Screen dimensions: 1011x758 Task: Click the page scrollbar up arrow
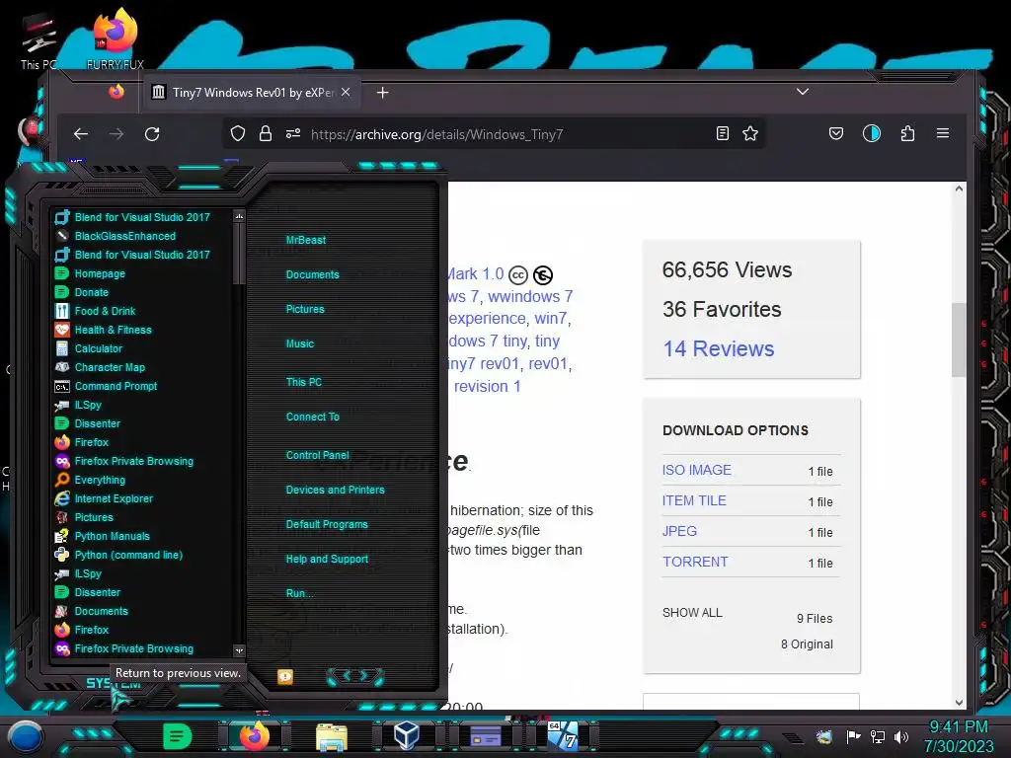[959, 189]
